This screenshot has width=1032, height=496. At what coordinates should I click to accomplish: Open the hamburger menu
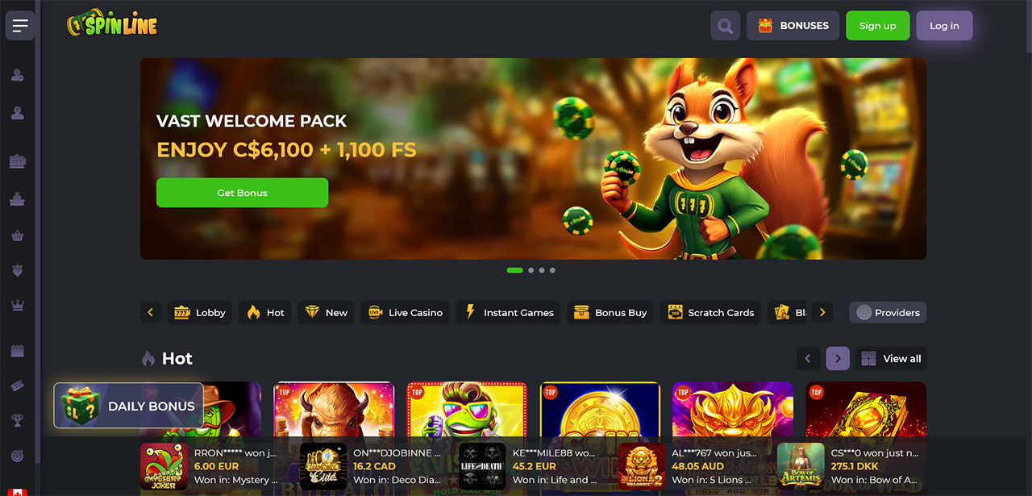[x=20, y=26]
